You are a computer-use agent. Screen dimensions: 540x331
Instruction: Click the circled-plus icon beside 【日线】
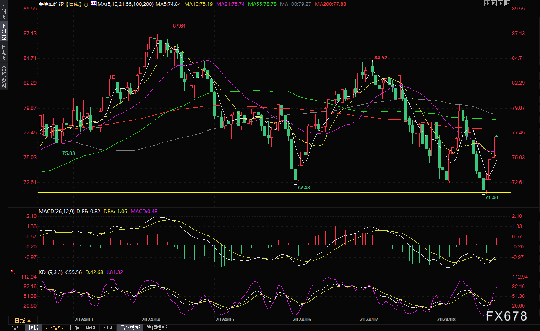[86, 4]
